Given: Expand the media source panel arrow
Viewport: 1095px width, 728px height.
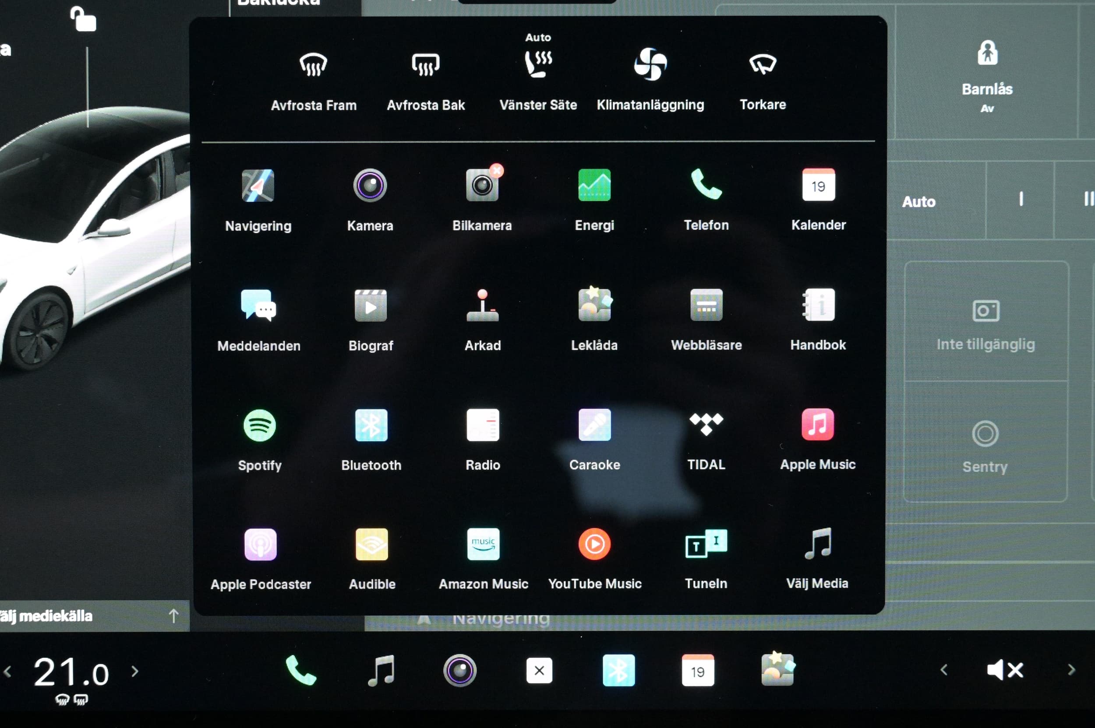Looking at the screenshot, I should (x=173, y=615).
